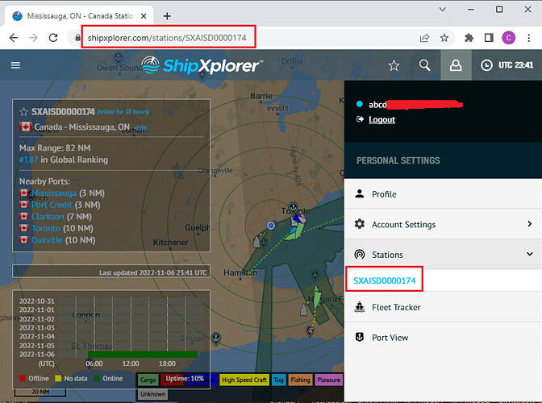The image size is (542, 403).
Task: Open browser extensions puzzle icon
Action: coord(469,38)
